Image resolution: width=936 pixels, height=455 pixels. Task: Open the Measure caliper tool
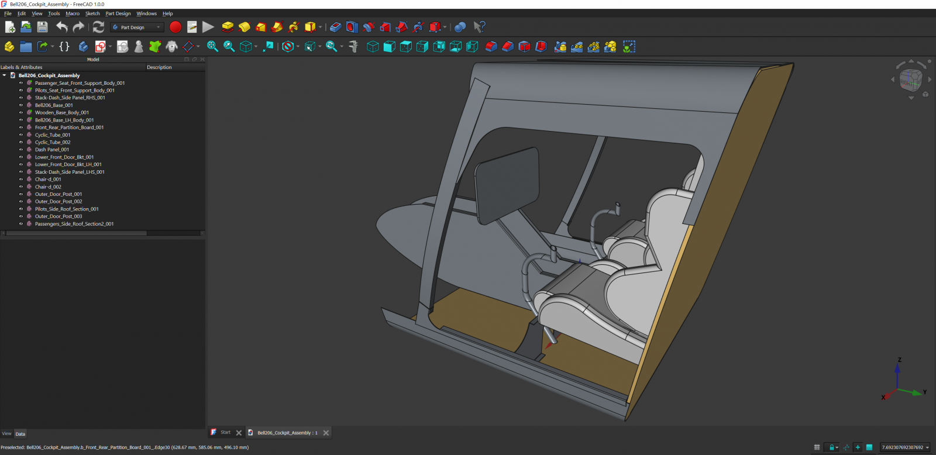point(353,47)
